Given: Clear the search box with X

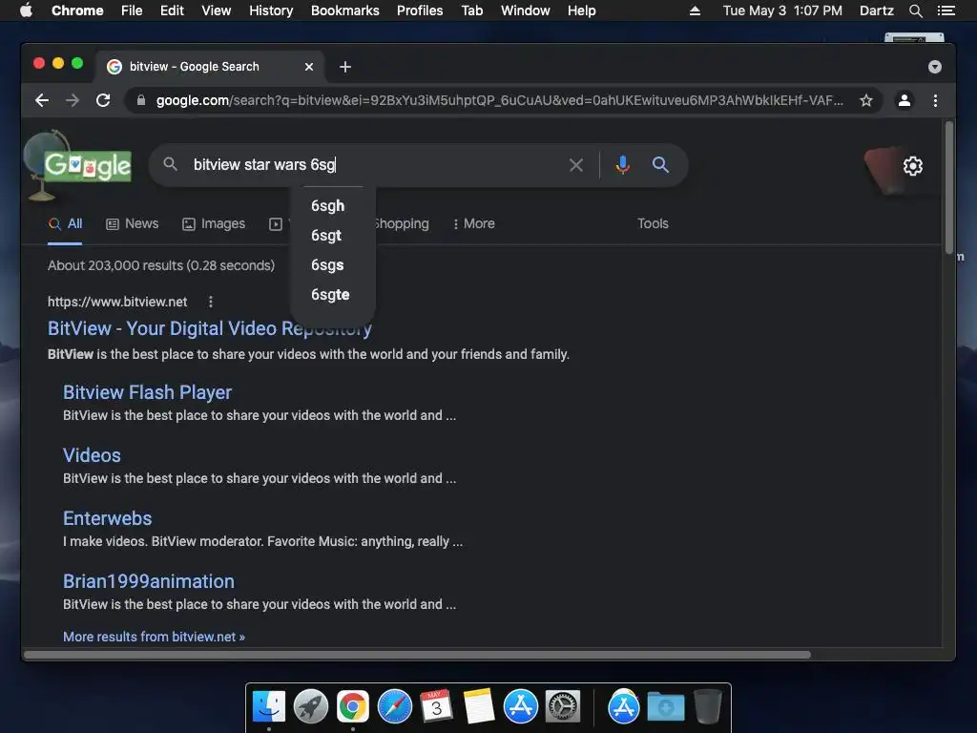Looking at the screenshot, I should click(576, 165).
